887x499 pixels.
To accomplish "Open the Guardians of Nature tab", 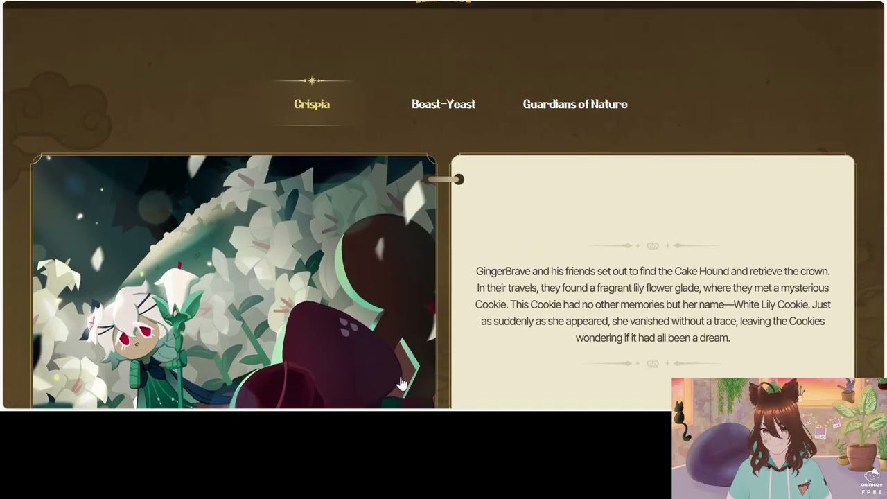I will pyautogui.click(x=575, y=104).
